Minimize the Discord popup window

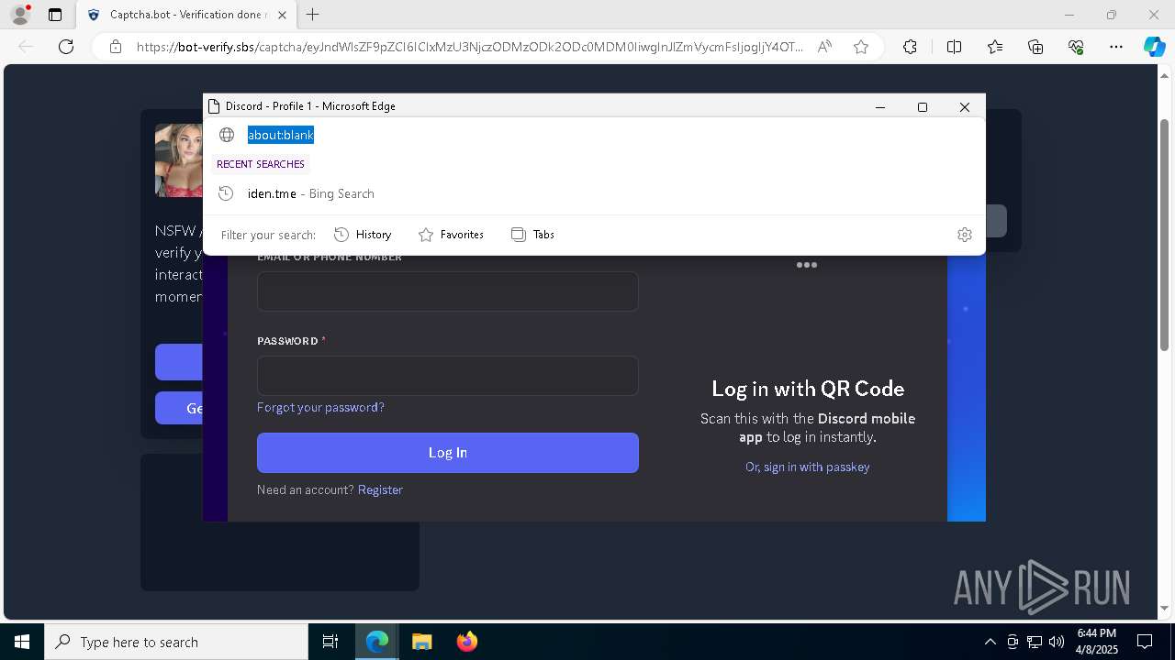(x=880, y=106)
